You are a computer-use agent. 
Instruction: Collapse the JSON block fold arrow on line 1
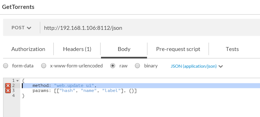[18, 81]
